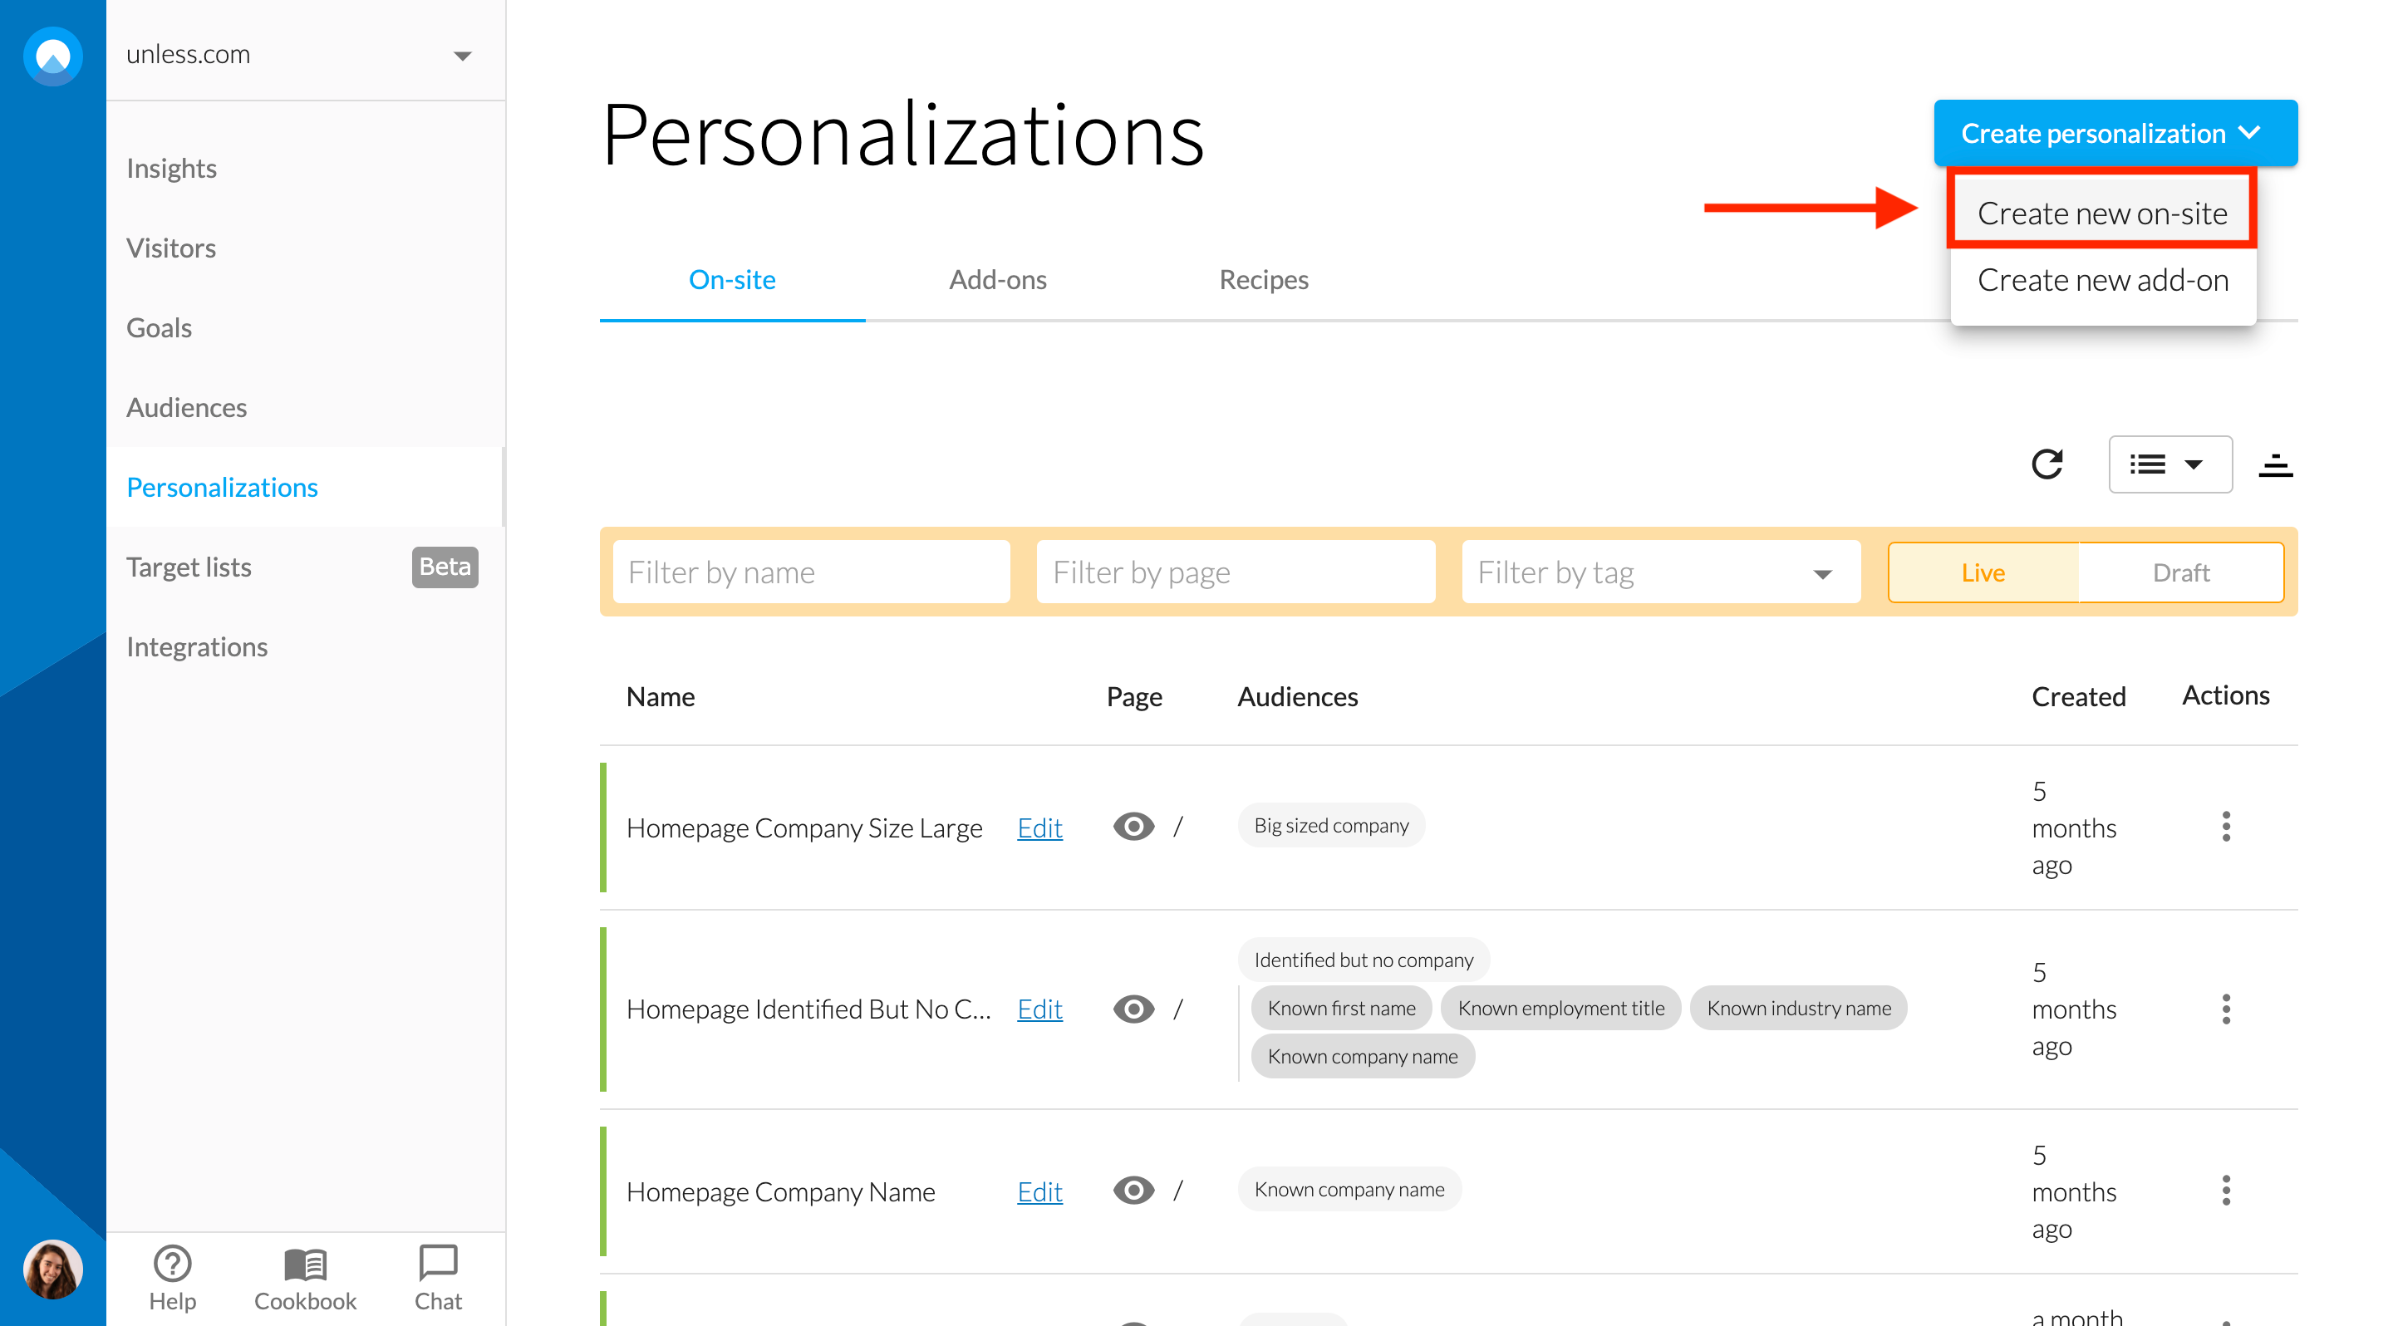Open actions menu for Homepage Company Size Large
This screenshot has height=1326, width=2393.
coord(2225,827)
